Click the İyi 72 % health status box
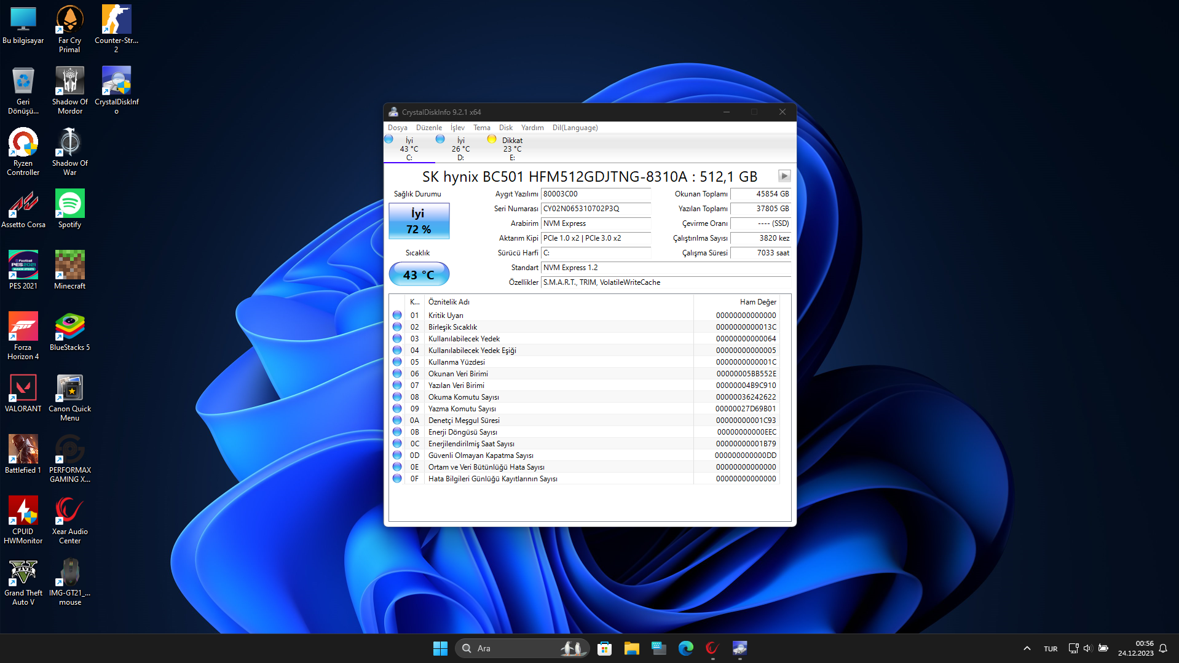Image resolution: width=1179 pixels, height=663 pixels. [419, 221]
